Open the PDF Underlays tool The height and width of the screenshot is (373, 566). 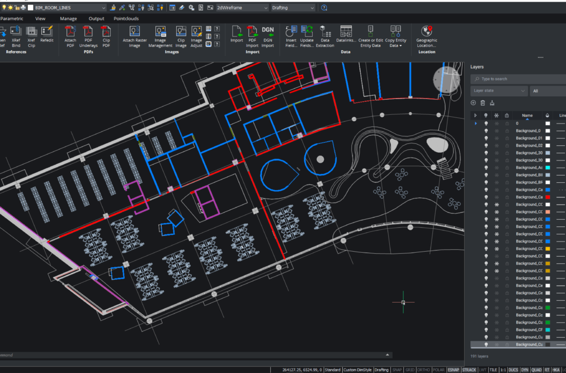coord(88,32)
